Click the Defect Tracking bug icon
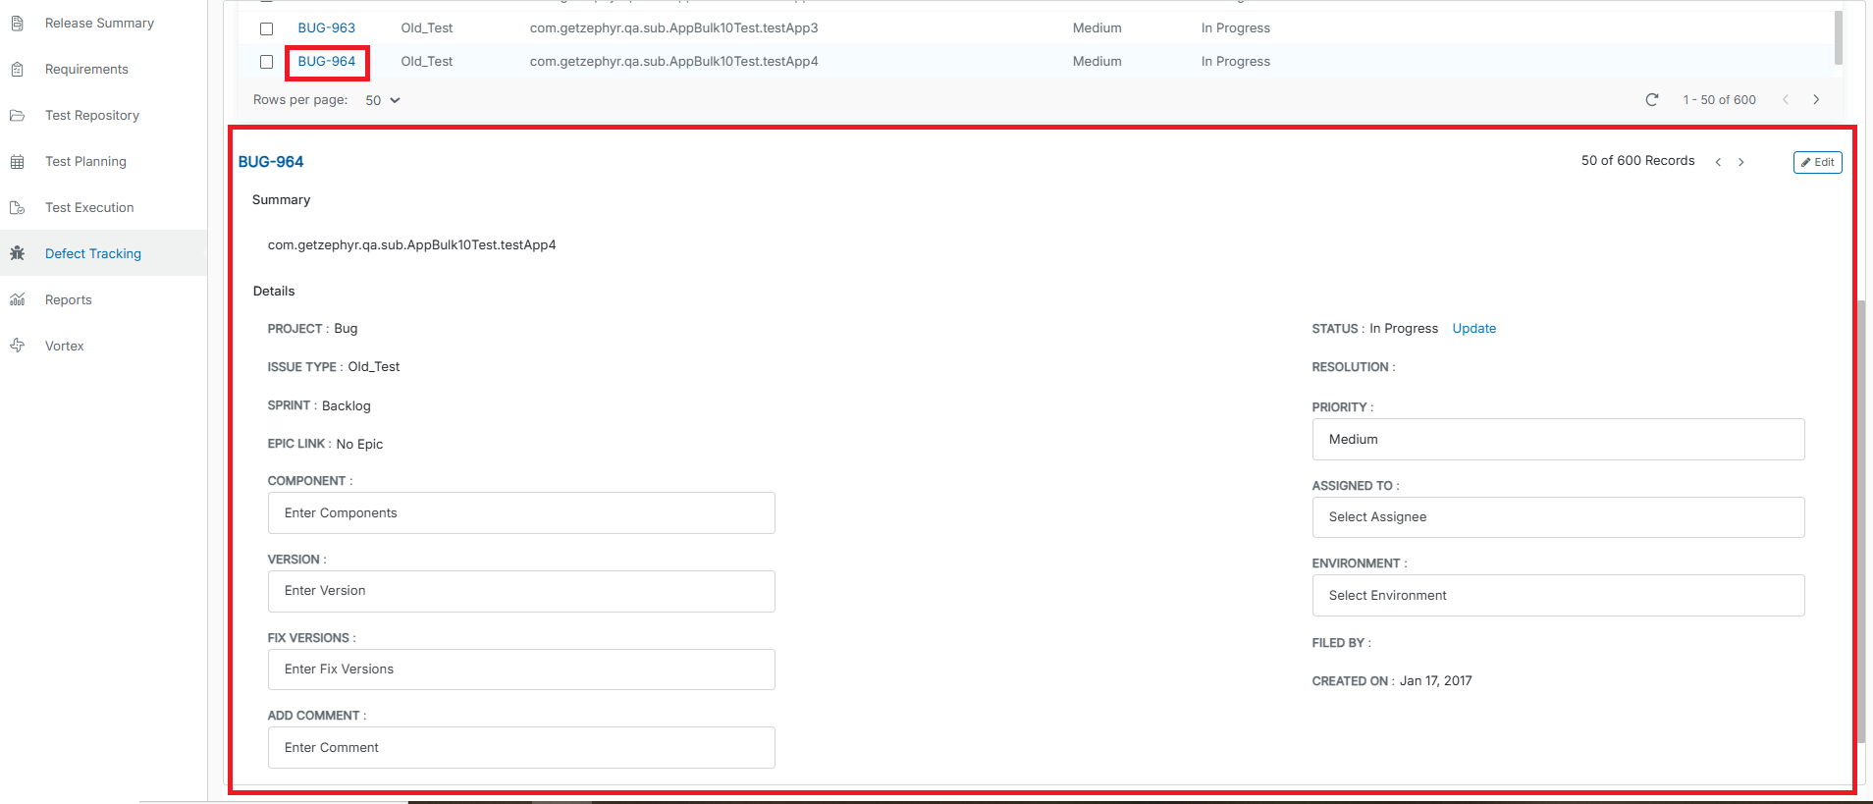This screenshot has height=804, width=1873. coord(17,253)
